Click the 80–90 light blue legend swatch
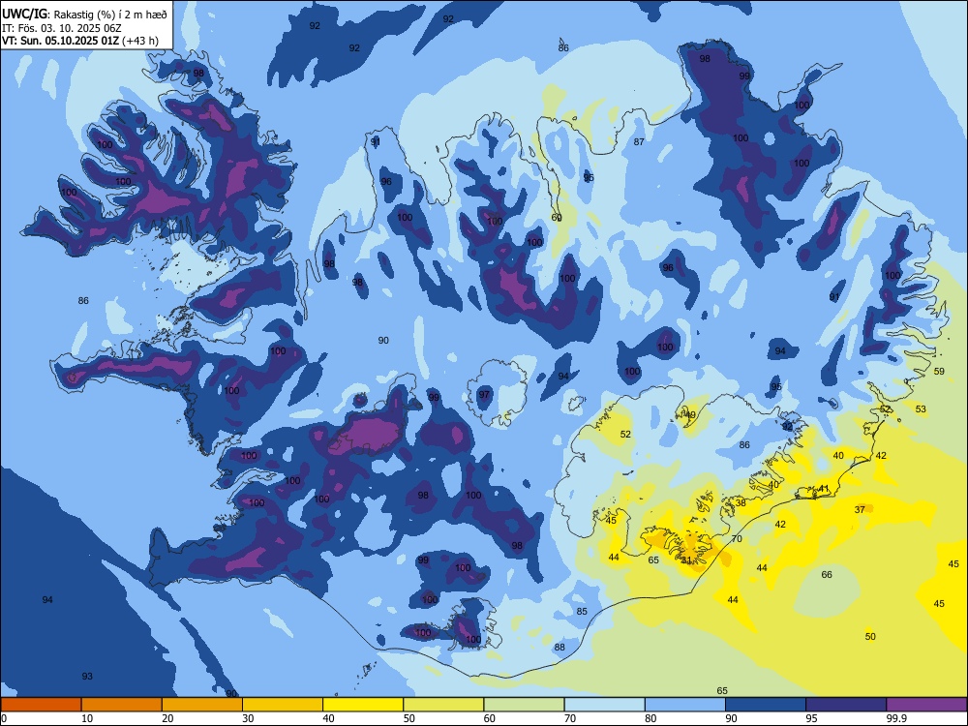Image resolution: width=968 pixels, height=726 pixels. pyautogui.click(x=685, y=705)
